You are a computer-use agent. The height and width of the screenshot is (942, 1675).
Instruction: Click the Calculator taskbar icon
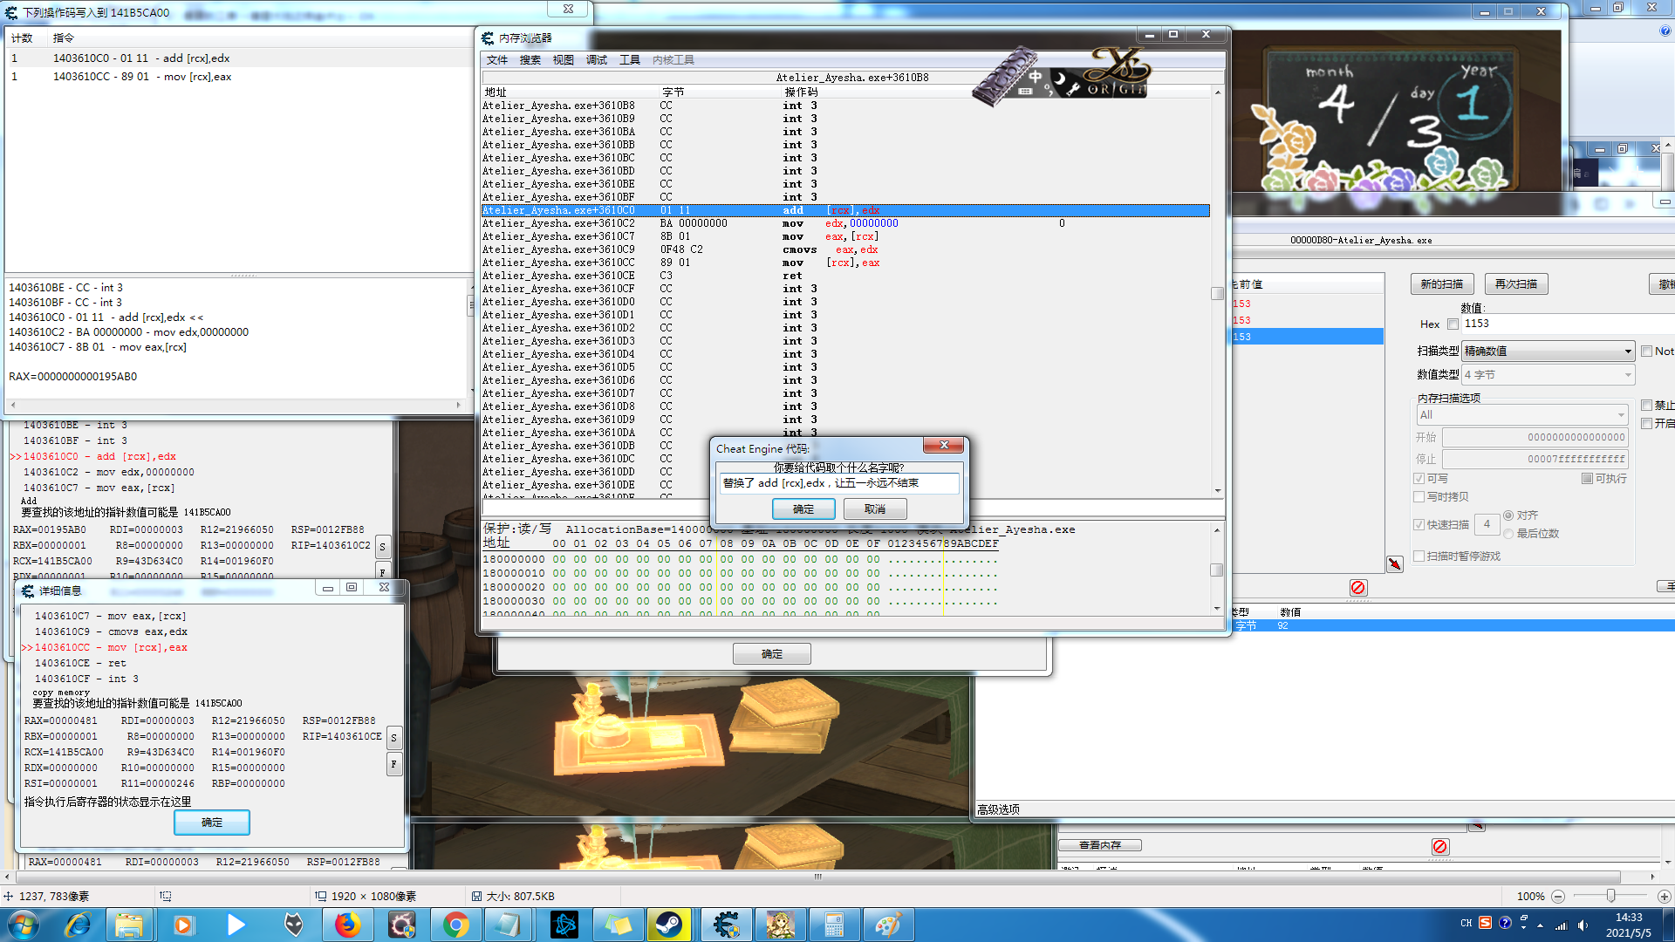(x=834, y=925)
